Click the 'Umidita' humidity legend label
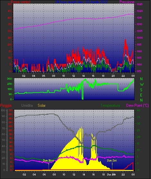 27,105
